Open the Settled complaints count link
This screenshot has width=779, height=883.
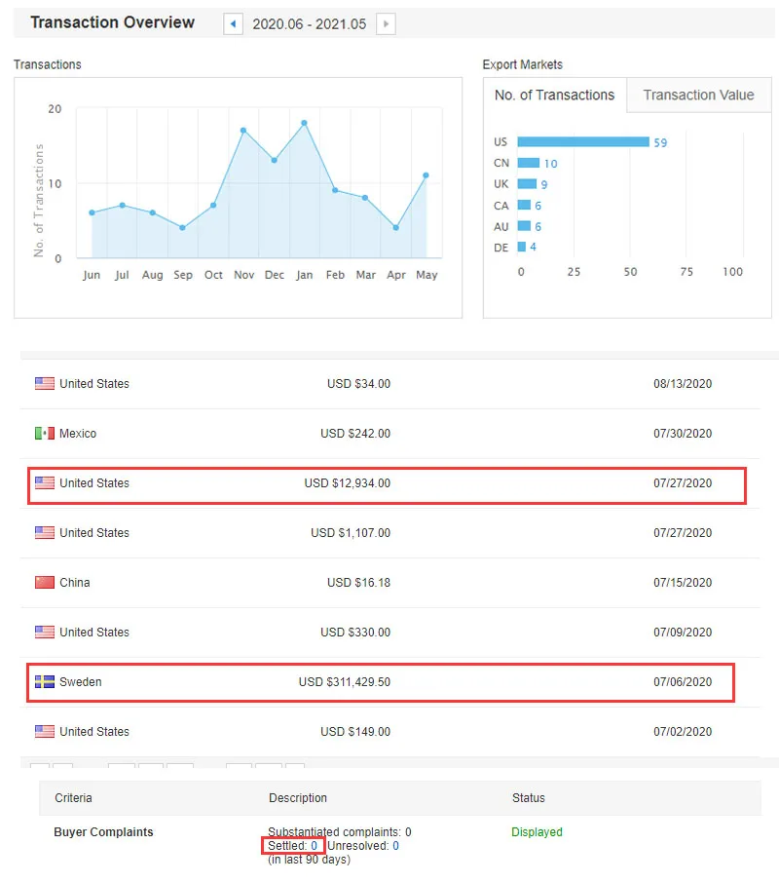tap(315, 846)
